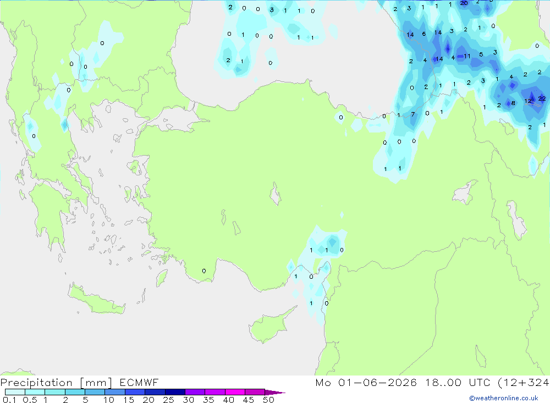Click the '7' precipitation value on map
Viewport: 550px width, 403px height.
pyautogui.click(x=413, y=114)
